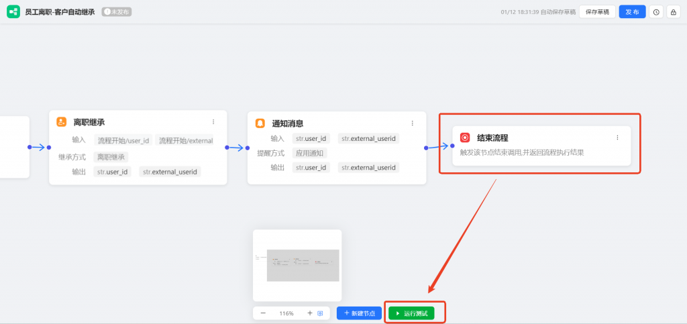The image size is (687, 324).
Task: Zoom out with the minus icon
Action: click(x=263, y=313)
